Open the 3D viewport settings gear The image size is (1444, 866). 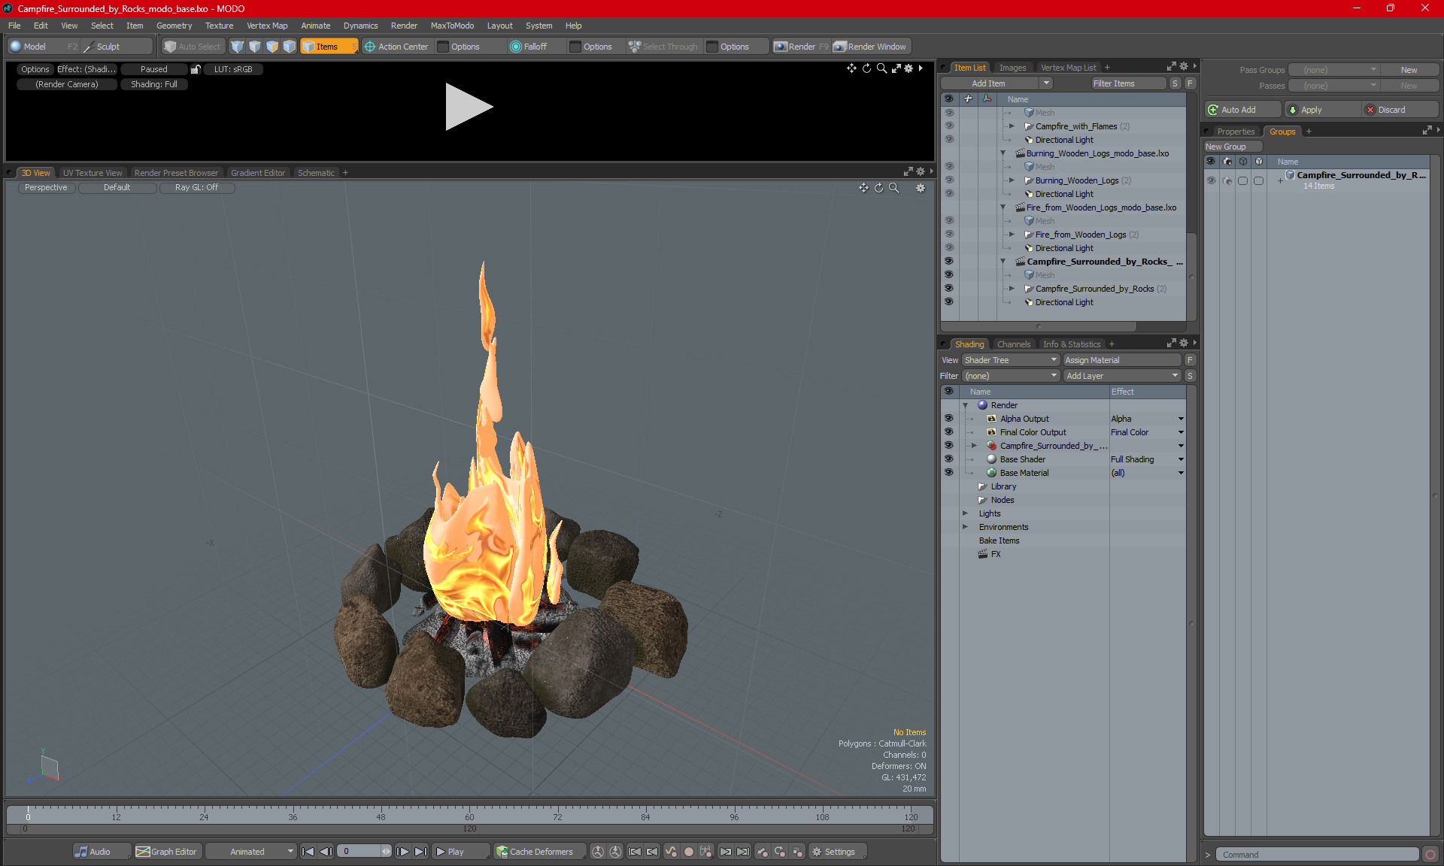click(x=920, y=188)
